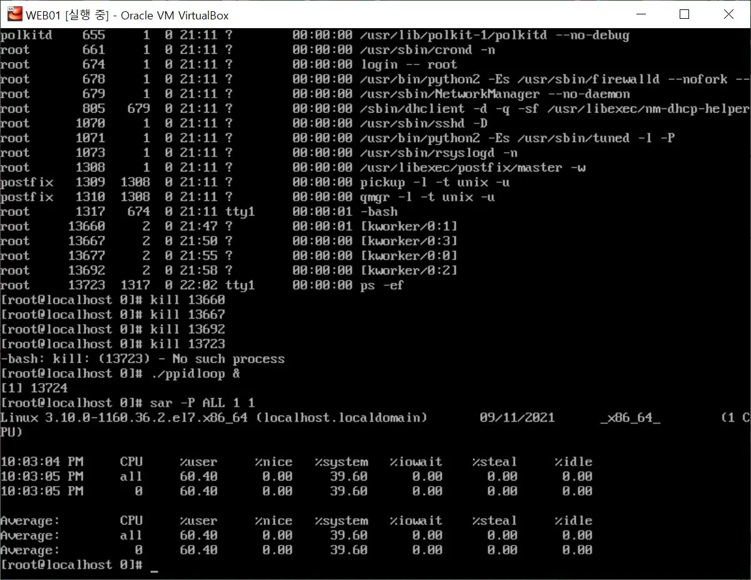This screenshot has width=751, height=580.
Task: Maximize the WEB01 VirtualBox window
Action: point(684,14)
